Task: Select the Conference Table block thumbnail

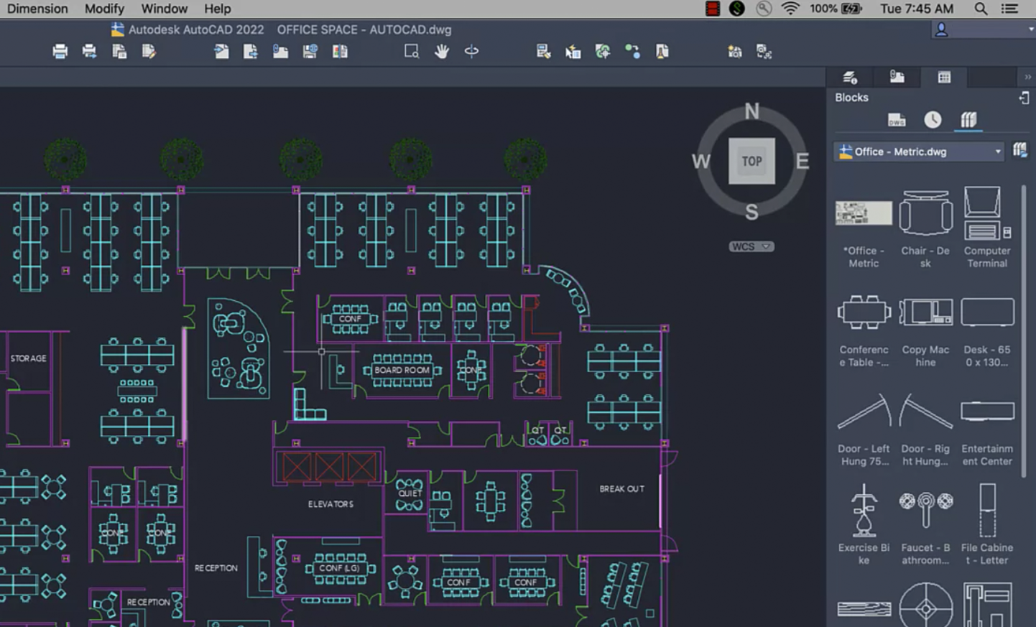Action: click(x=864, y=313)
